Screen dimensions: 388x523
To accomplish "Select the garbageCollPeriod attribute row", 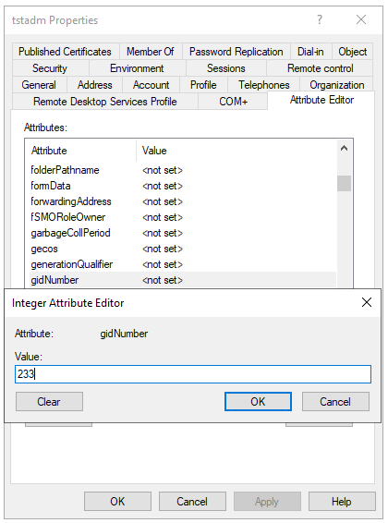I will 183,233.
